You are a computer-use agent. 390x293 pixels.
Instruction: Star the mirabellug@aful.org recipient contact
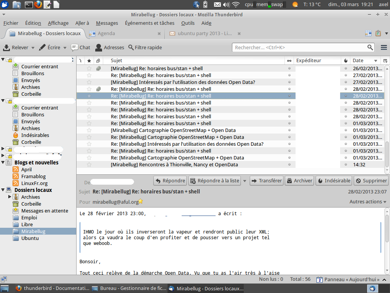point(141,201)
